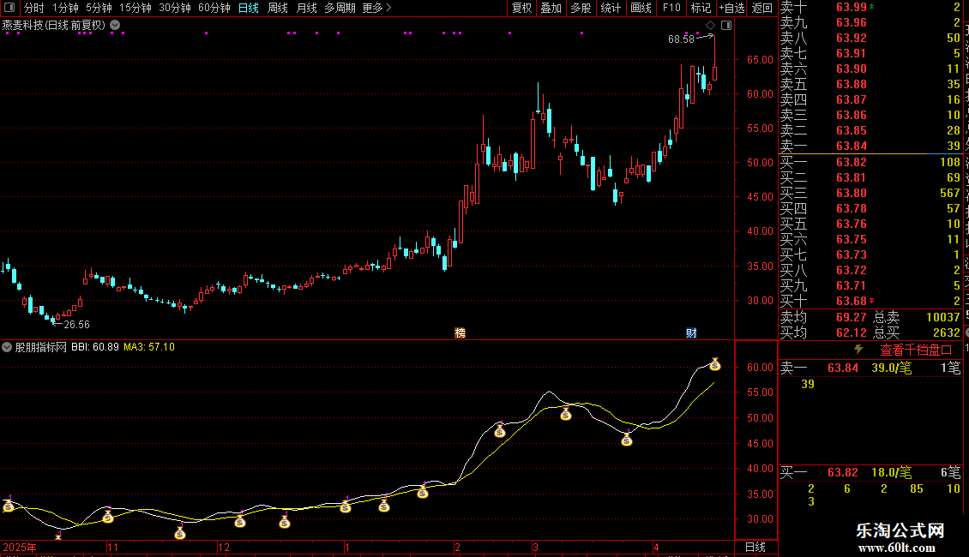Expand the 更多 periods menu
This screenshot has width=969, height=557.
(x=376, y=8)
